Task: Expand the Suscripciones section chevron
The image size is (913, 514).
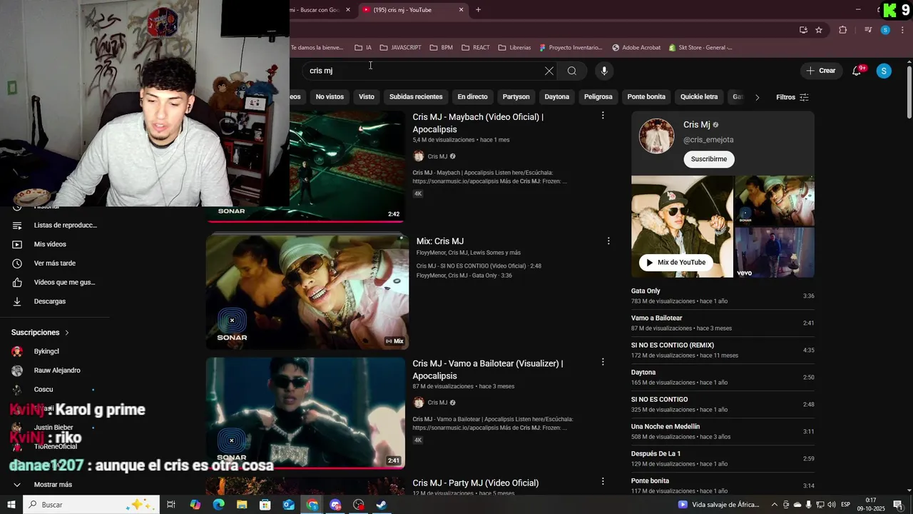Action: pyautogui.click(x=67, y=333)
